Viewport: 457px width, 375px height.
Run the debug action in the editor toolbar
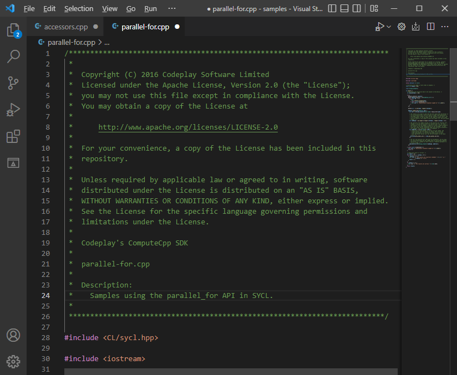coord(380,26)
